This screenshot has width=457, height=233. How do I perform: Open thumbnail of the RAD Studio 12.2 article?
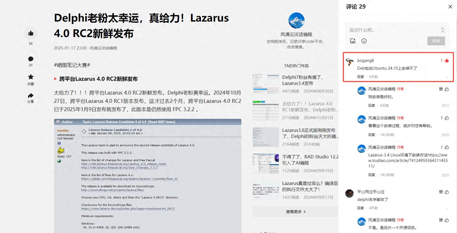pyautogui.click(x=265, y=163)
